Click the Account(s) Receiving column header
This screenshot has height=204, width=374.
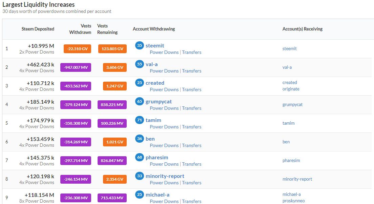[x=303, y=29]
